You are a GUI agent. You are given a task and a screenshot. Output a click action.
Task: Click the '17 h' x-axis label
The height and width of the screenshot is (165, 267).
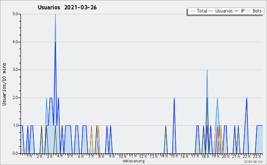tap(195, 156)
